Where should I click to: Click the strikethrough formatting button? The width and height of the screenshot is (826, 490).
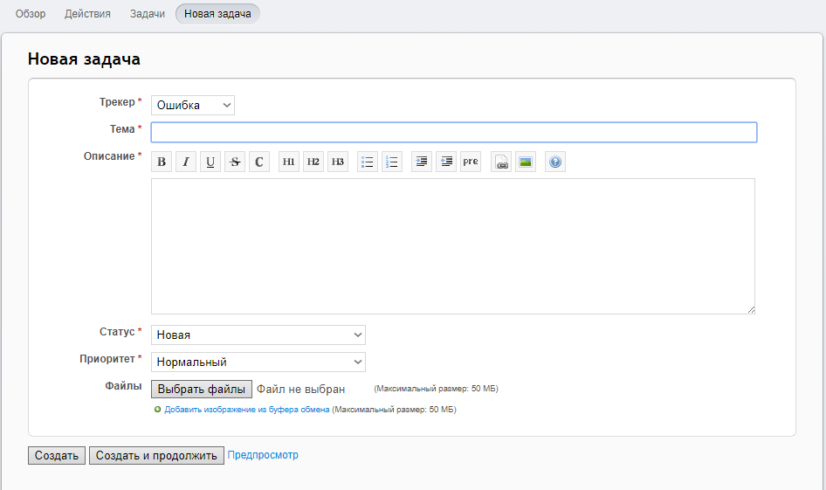tap(235, 162)
